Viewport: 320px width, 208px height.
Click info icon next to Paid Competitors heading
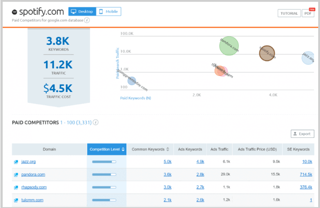coord(96,122)
